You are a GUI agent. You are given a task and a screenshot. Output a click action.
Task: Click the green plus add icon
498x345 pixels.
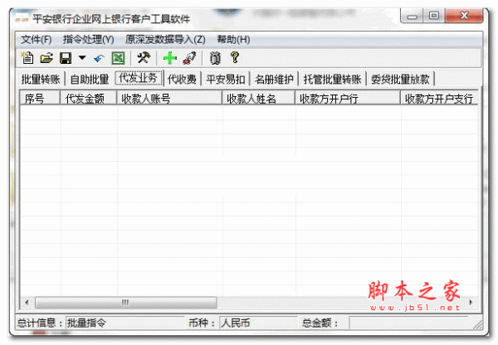pyautogui.click(x=169, y=58)
